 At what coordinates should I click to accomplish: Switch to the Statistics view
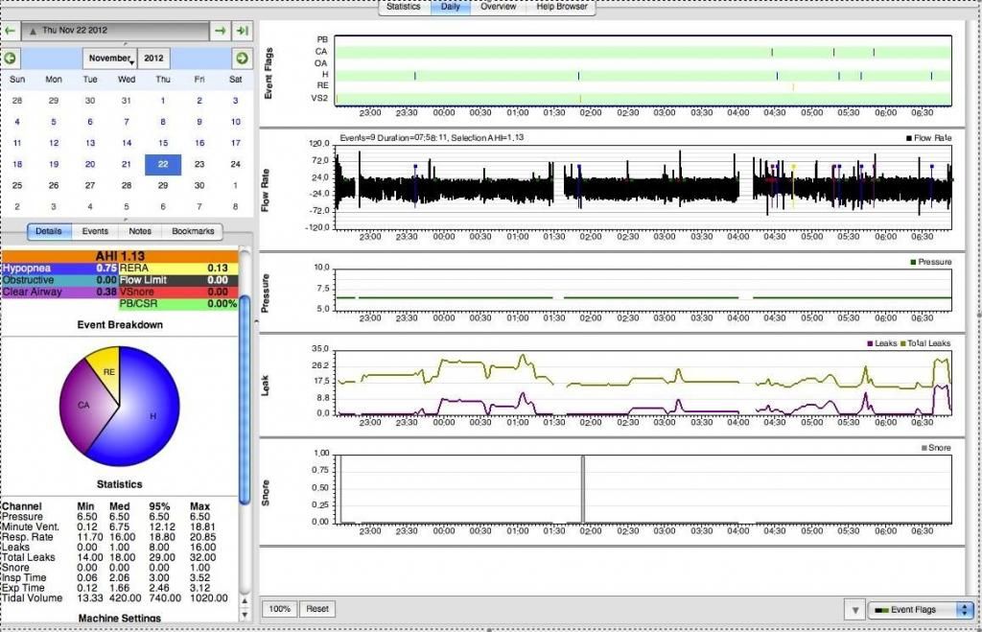(404, 7)
